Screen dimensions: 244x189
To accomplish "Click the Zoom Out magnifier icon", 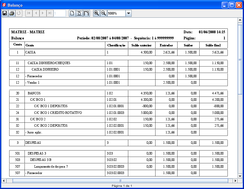I will pyautogui.click(x=103, y=13).
